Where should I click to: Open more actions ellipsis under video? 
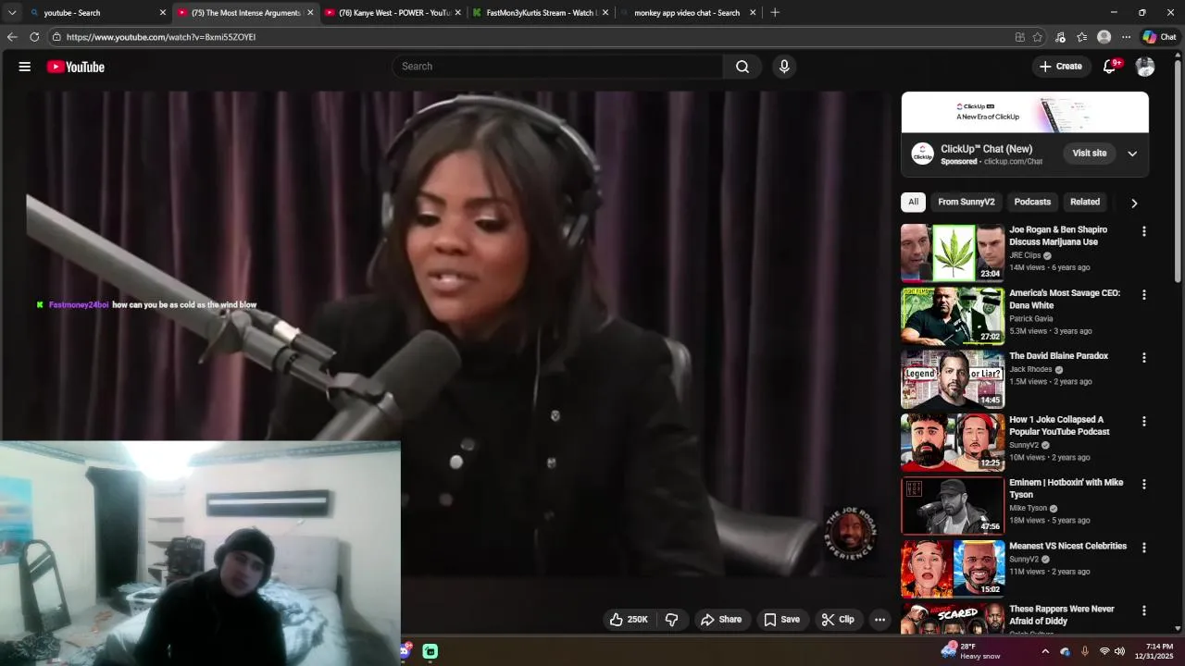pos(880,620)
